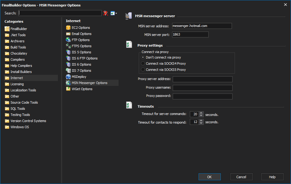Click the IIS 5 Options icon
This screenshot has width=291, height=184.
coord(68,52)
